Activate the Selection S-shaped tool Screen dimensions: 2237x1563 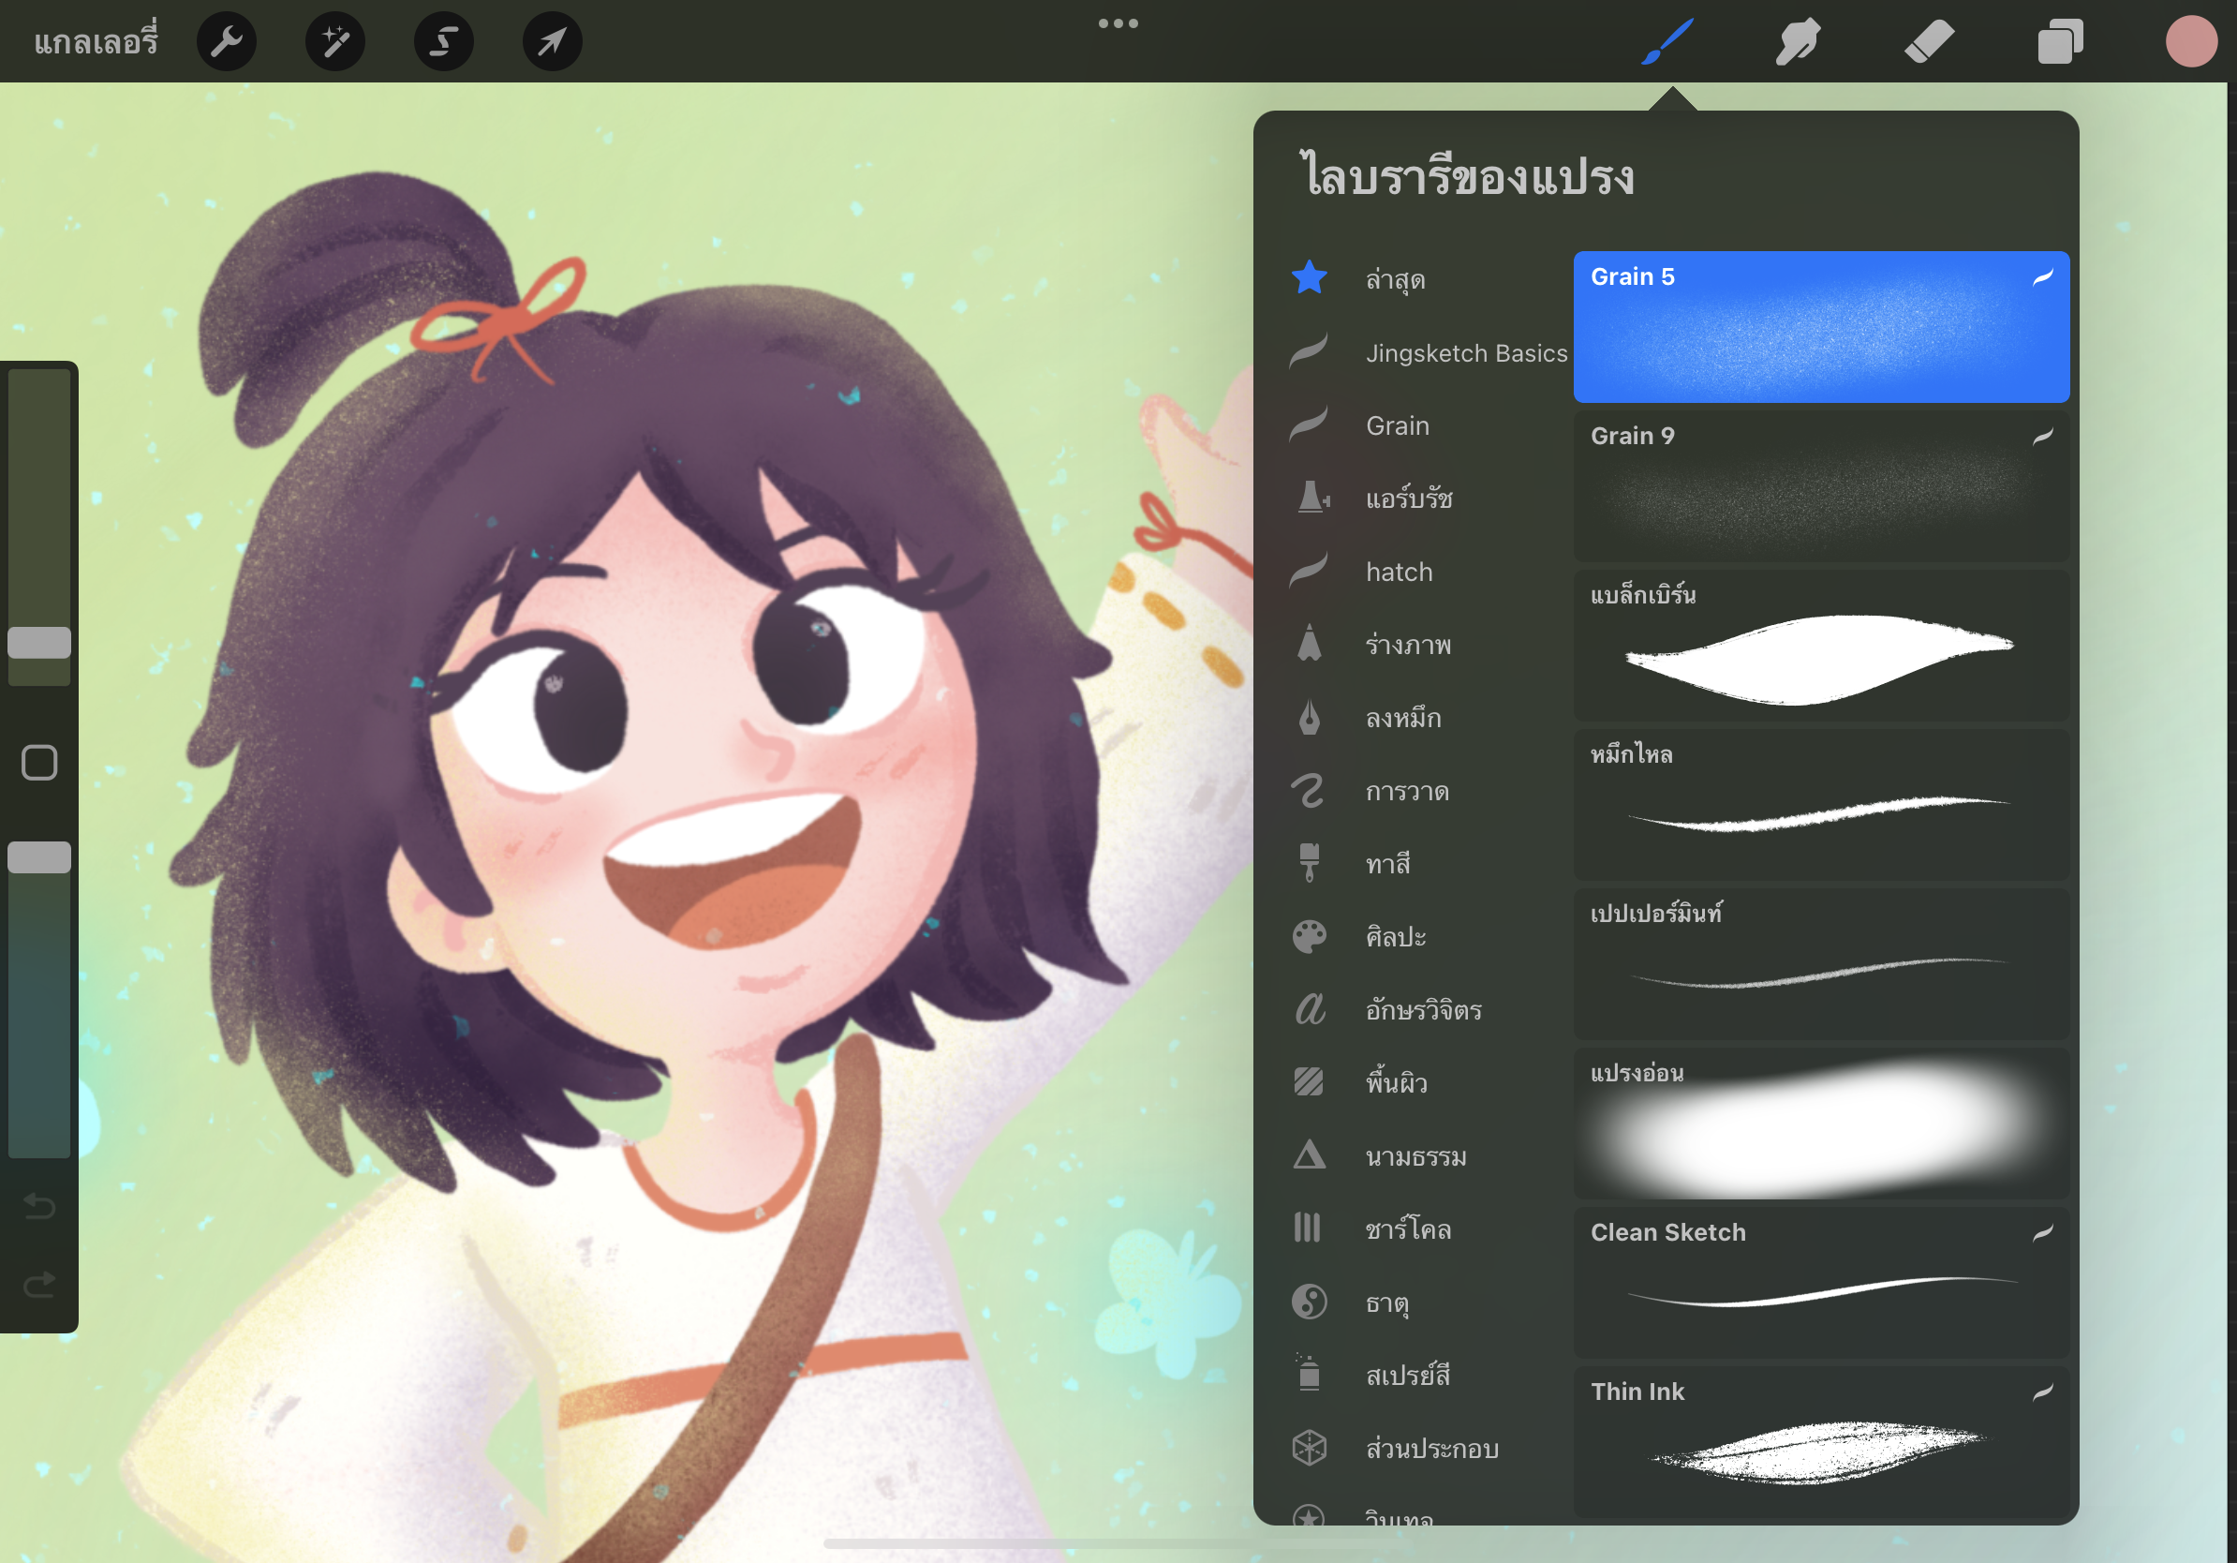pos(444,42)
